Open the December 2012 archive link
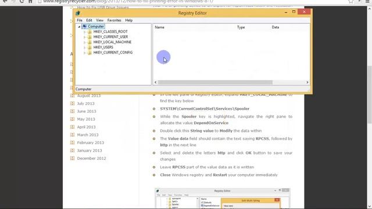 (x=91, y=158)
